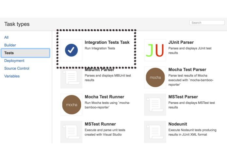
Task: Click 'Execute Nodeunit tests producing' description
Action: pyautogui.click(x=192, y=132)
